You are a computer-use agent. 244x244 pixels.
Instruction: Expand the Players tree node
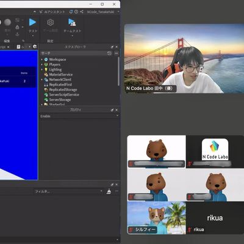point(42,65)
